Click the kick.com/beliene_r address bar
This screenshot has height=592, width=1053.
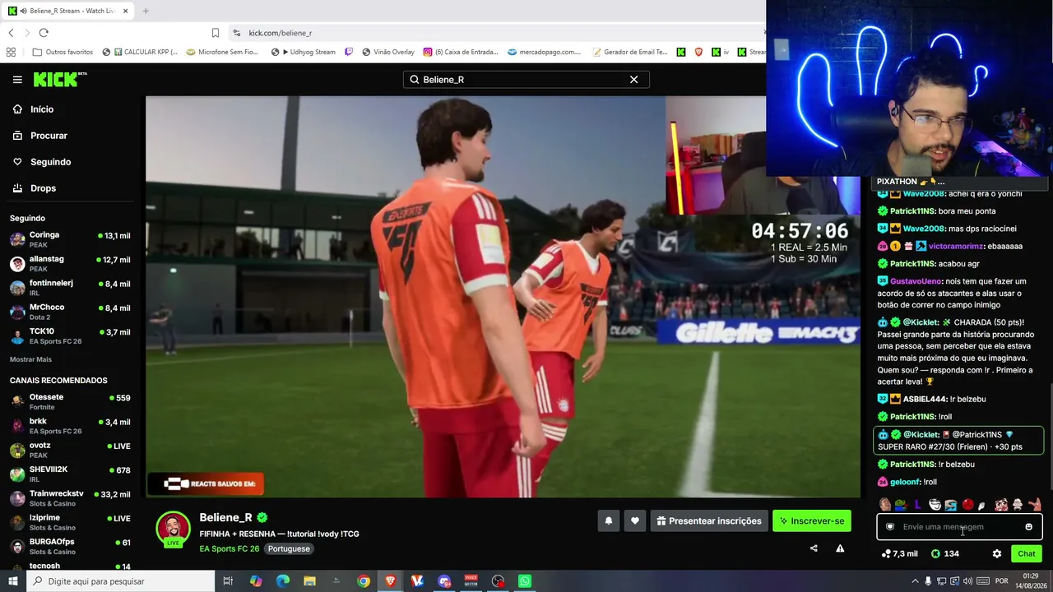(494, 33)
